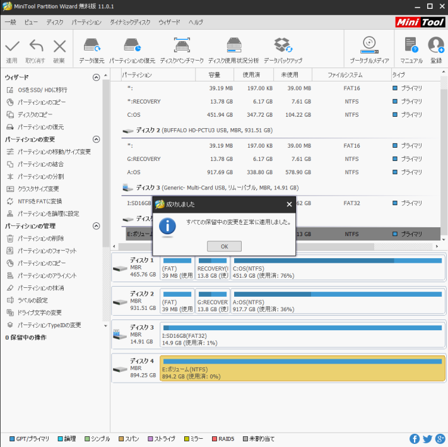Open the ウィザード menu
448x447 pixels.
169,22
